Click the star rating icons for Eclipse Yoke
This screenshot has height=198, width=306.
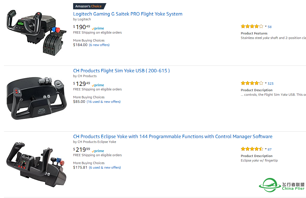pos(252,149)
